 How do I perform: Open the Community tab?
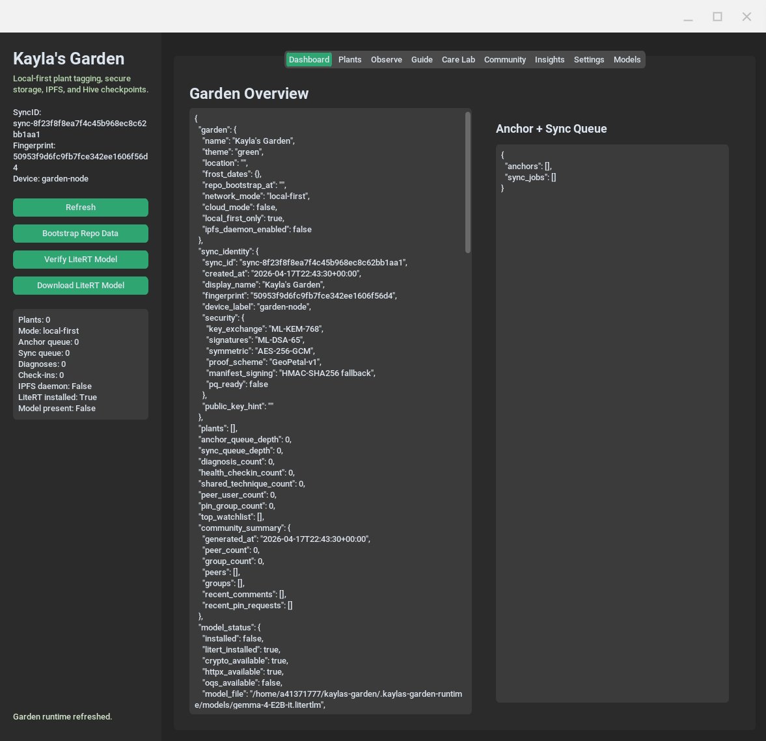click(504, 60)
